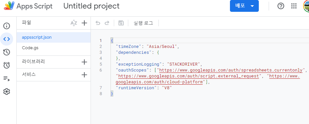The width and height of the screenshot is (309, 124).
Task: Open the Triggers alarm clock icon
Action: click(7, 65)
